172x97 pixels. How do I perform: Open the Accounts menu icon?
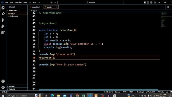pyautogui.click(x=3, y=81)
